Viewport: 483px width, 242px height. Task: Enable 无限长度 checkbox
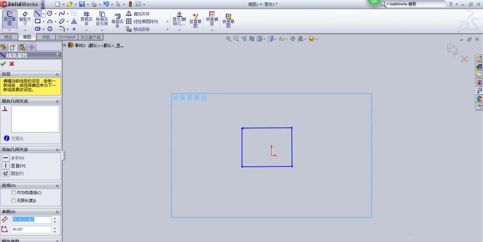tap(14, 200)
